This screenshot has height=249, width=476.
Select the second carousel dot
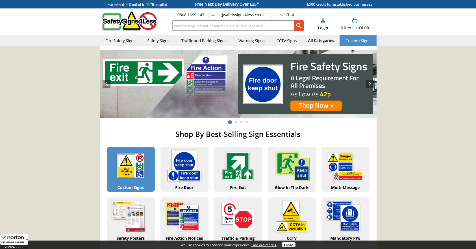[236, 122]
